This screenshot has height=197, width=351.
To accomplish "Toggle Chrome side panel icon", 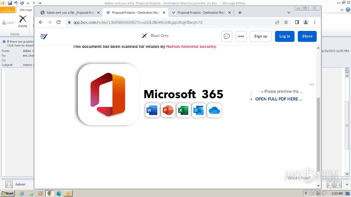I will coord(297,22).
